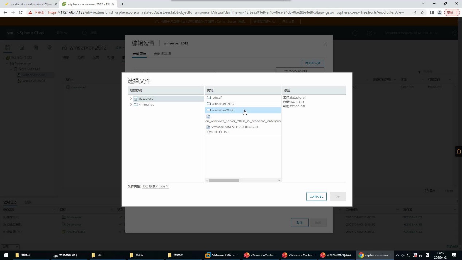Close the Edit Settings dialog with X
462x260 pixels.
(x=325, y=44)
